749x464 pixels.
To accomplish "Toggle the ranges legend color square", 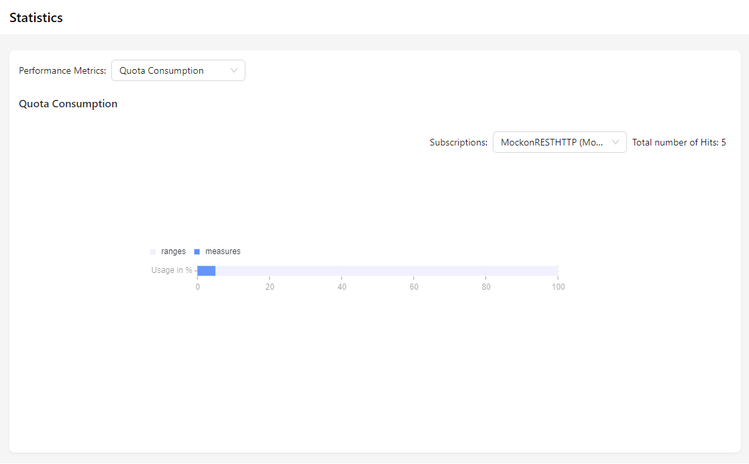I will point(153,251).
